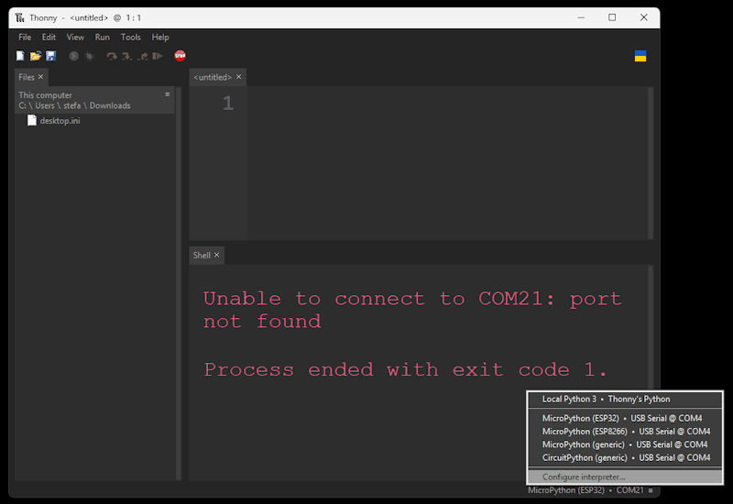Open the Run menu
Screen dimensions: 733x504
(102, 37)
